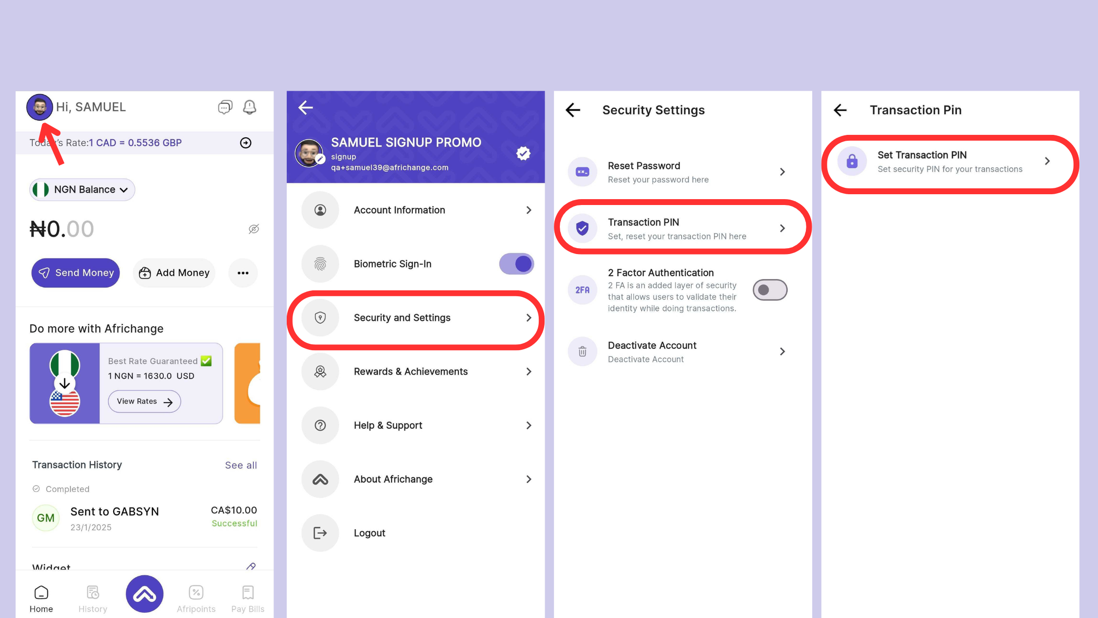The height and width of the screenshot is (618, 1098).
Task: Click the Rewards & Achievements medal icon
Action: tap(320, 372)
